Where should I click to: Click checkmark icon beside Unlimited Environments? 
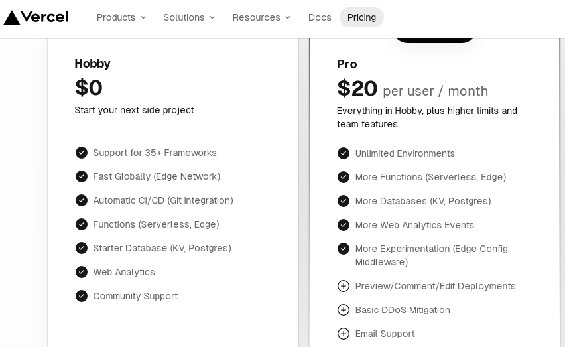pos(344,153)
